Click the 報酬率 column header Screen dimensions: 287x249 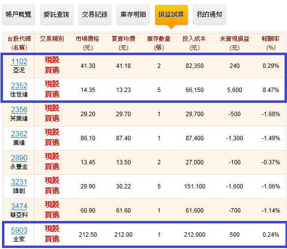click(271, 43)
